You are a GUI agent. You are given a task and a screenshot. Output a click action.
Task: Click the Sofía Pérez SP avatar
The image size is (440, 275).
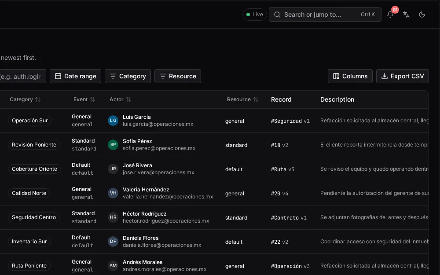point(113,145)
